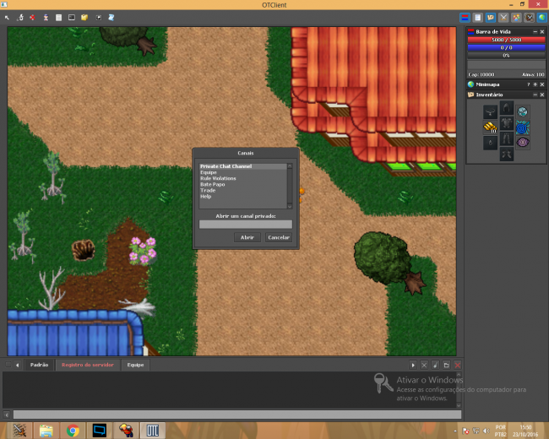This screenshot has height=439, width=549.
Task: Select Equipe in the Canais list
Action: click(x=243, y=172)
